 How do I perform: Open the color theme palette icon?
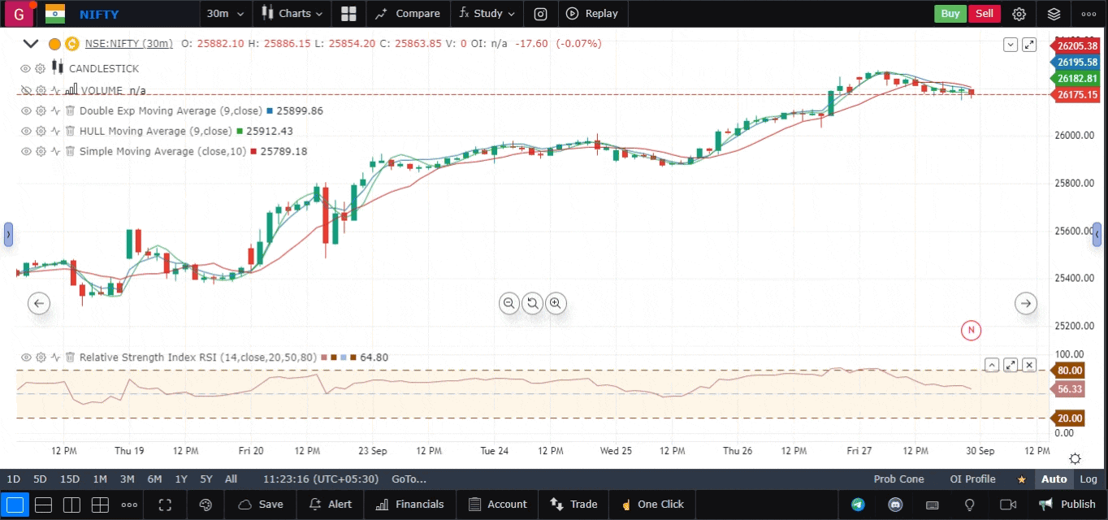pyautogui.click(x=206, y=505)
